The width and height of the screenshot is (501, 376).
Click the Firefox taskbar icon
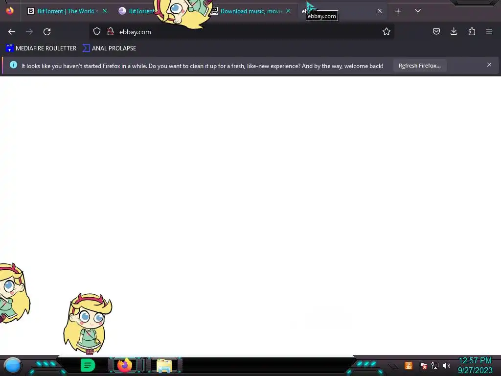125,365
